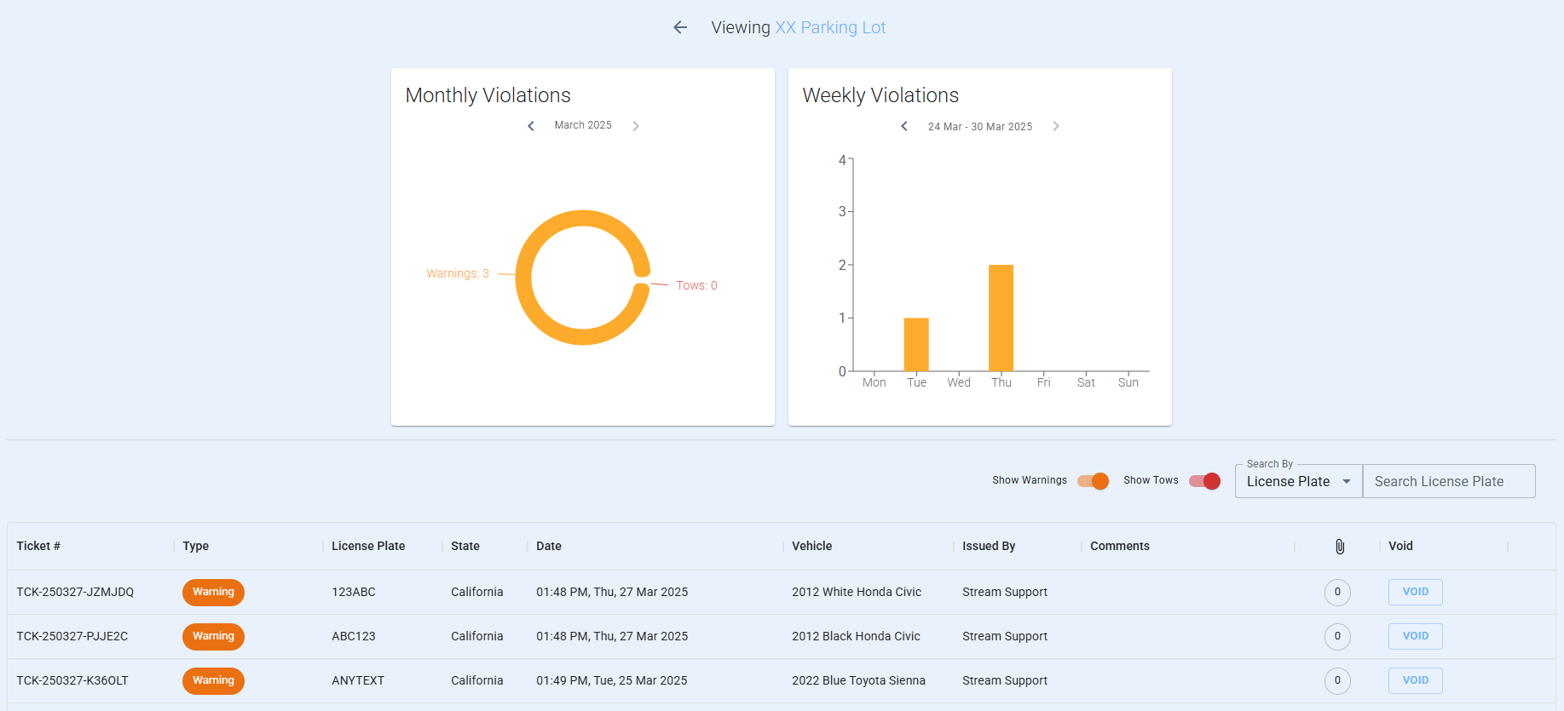
Task: Sort table by Ticket # column header
Action: (x=38, y=546)
